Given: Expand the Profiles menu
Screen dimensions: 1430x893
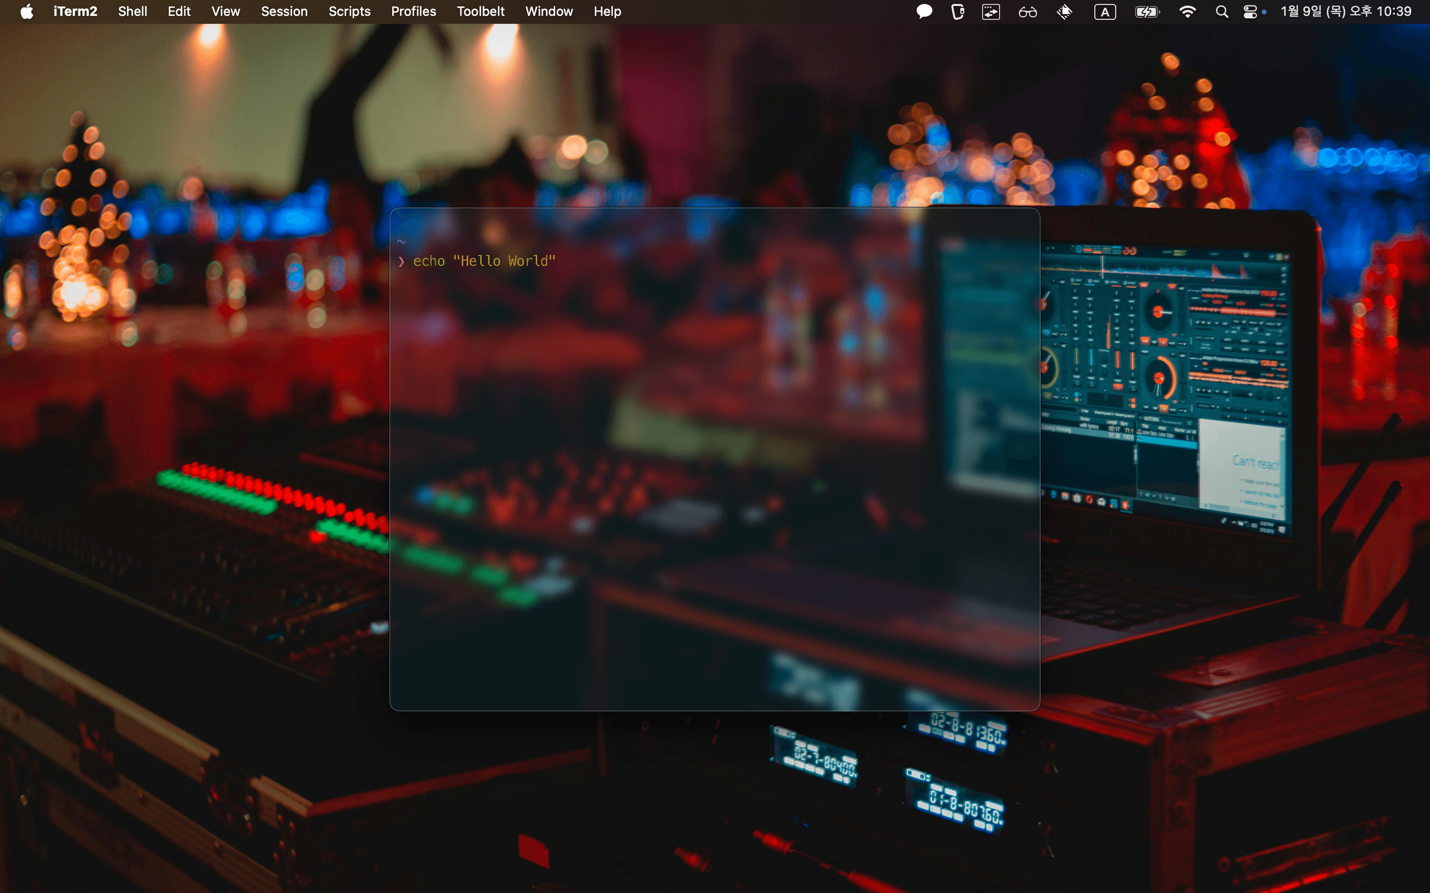Looking at the screenshot, I should (413, 12).
